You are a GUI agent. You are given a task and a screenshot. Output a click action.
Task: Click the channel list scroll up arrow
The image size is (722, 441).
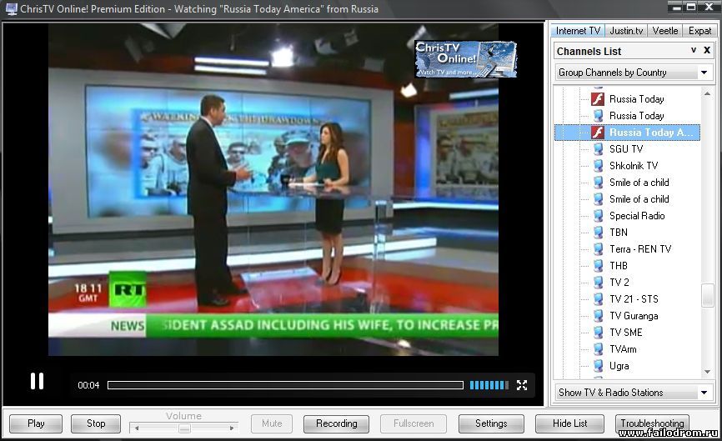coord(707,93)
